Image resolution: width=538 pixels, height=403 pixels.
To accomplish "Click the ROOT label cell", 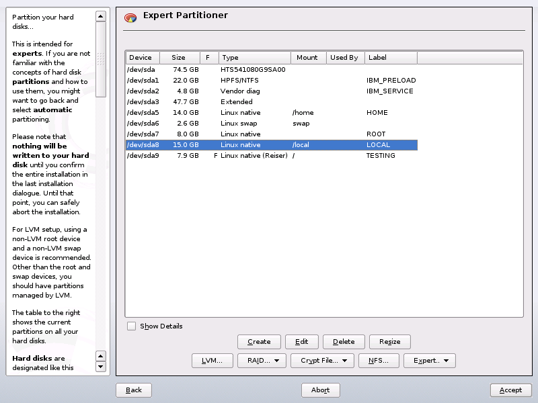I will tap(376, 134).
